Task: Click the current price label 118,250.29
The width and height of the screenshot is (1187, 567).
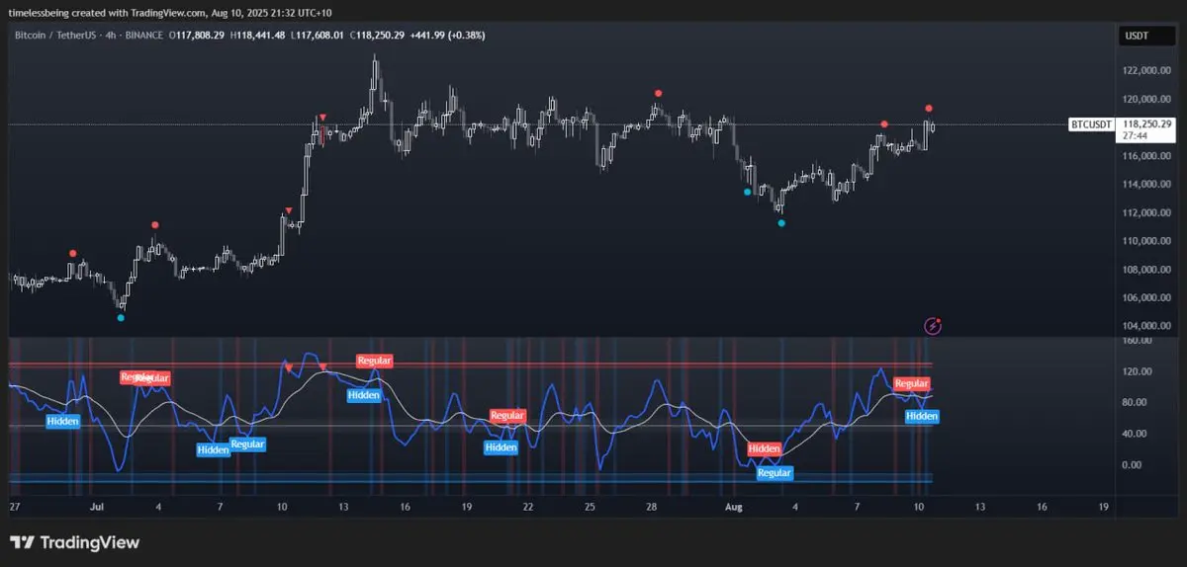Action: click(1147, 124)
